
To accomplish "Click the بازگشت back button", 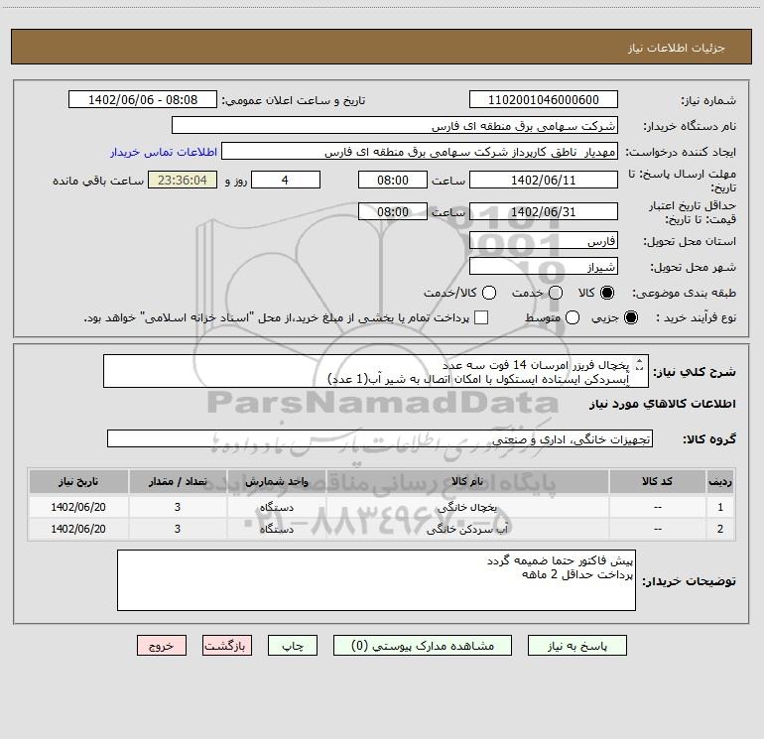I will click(x=227, y=646).
